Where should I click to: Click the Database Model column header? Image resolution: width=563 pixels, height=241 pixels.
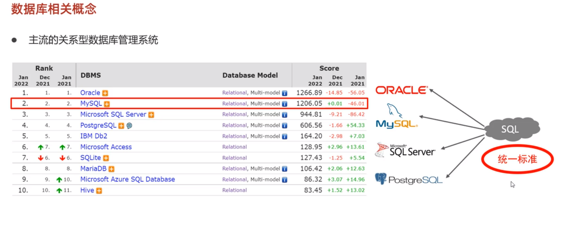(250, 75)
